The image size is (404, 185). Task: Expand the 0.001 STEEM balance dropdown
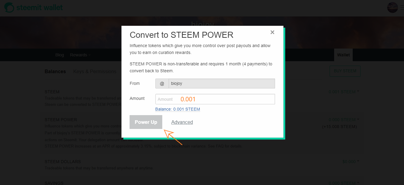pyautogui.click(x=344, y=92)
